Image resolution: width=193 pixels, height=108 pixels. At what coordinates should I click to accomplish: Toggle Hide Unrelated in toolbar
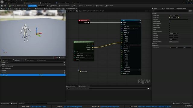pos(88,6)
